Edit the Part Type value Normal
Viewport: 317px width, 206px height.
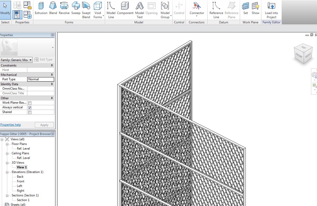(x=41, y=79)
